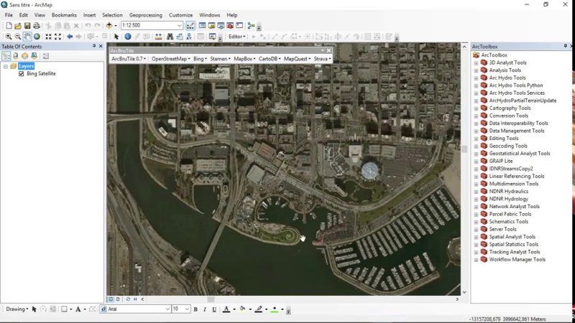Refresh the map view
The width and height of the screenshot is (575, 323).
click(x=128, y=299)
